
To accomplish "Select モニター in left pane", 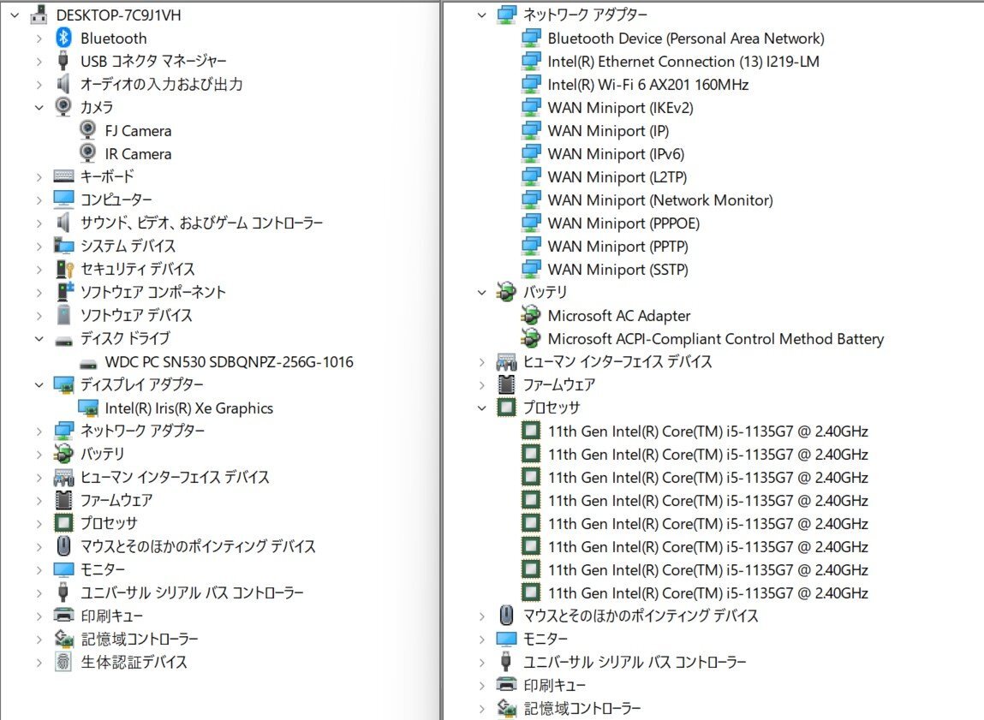I will [102, 569].
